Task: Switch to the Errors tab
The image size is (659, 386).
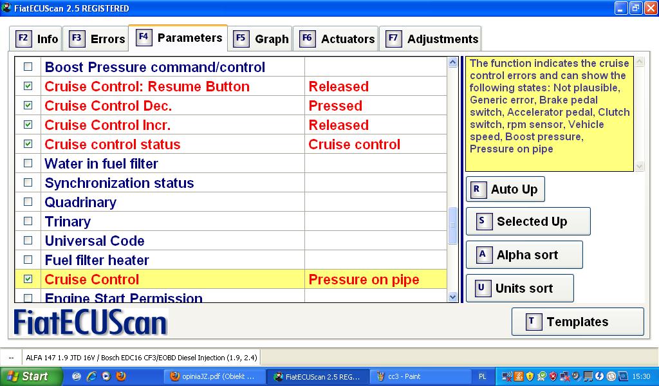Action: (97, 39)
